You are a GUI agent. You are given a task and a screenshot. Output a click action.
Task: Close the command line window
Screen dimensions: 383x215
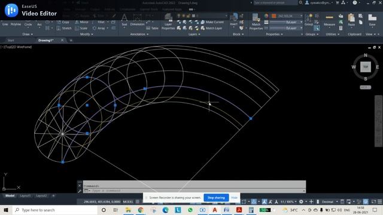click(x=80, y=186)
